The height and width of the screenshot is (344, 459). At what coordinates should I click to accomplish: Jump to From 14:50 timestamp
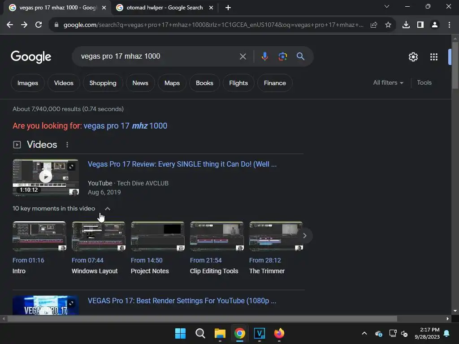147,260
